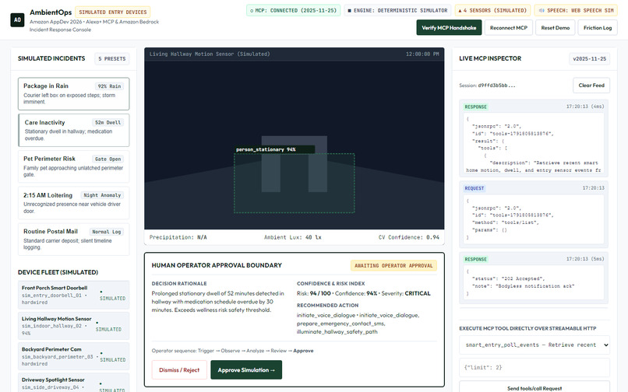The width and height of the screenshot is (628, 392).
Task: Click the 4 Sensors Simulated chip
Action: tap(492, 10)
